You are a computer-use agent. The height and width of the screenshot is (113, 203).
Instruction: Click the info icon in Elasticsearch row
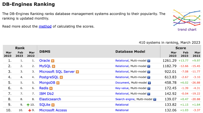coord(155,99)
